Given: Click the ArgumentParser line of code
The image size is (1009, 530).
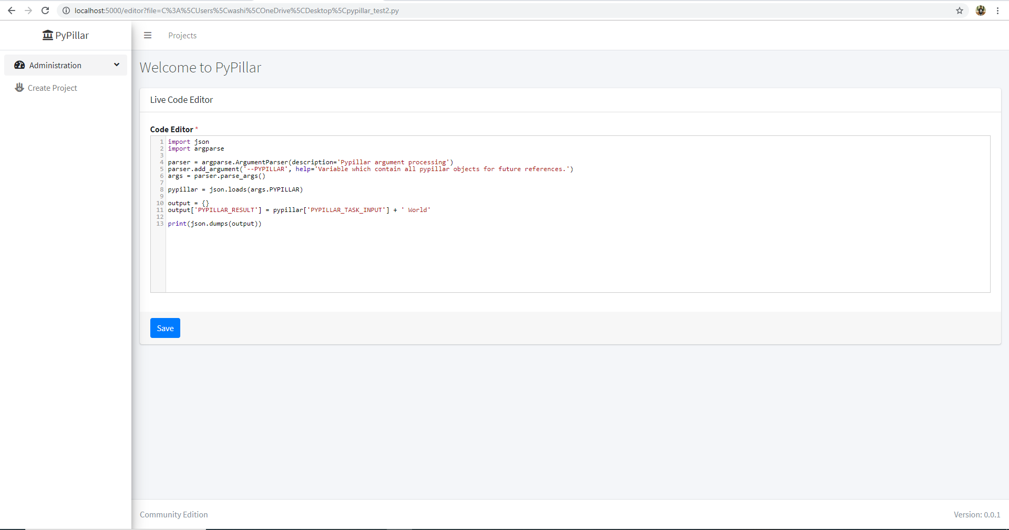Looking at the screenshot, I should [x=311, y=162].
